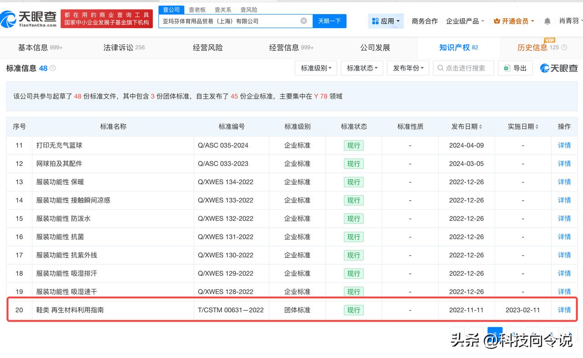583x358 pixels.
Task: Click standard number T/CSTM 00631—2022
Action: point(230,310)
